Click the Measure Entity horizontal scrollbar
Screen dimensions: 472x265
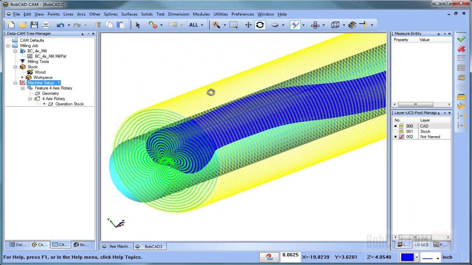(422, 104)
